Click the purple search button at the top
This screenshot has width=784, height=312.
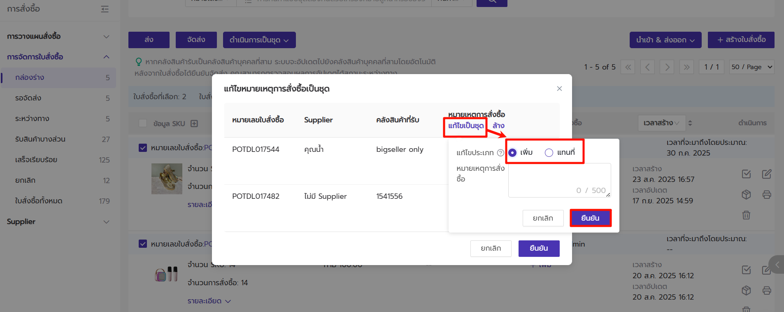[x=492, y=2]
